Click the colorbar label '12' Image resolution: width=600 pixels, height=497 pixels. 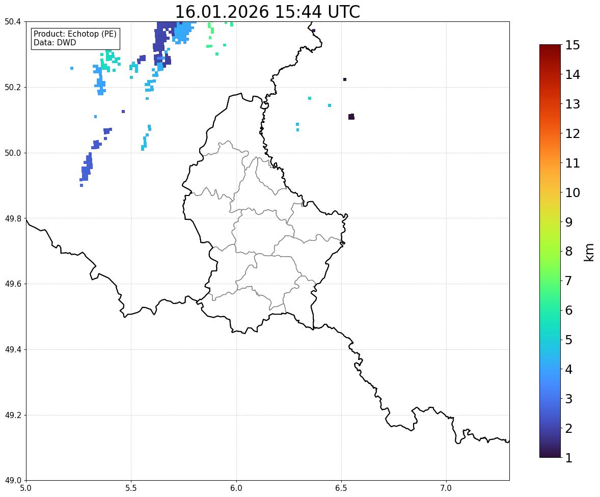pos(572,133)
